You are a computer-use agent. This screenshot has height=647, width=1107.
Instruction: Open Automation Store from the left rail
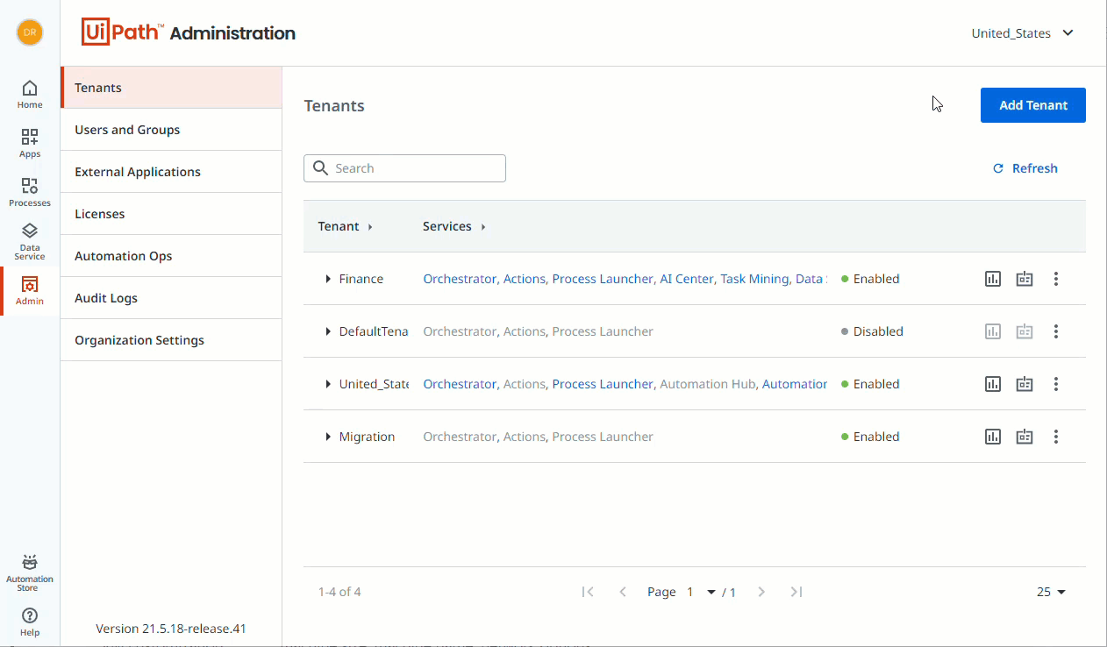(x=30, y=573)
